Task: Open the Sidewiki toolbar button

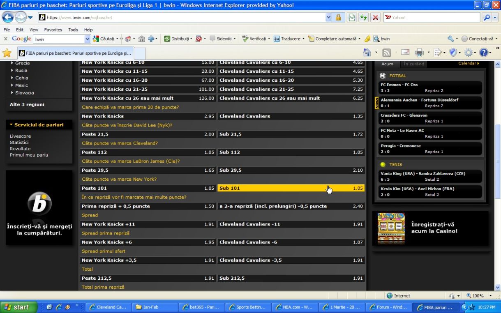Action: tap(223, 39)
